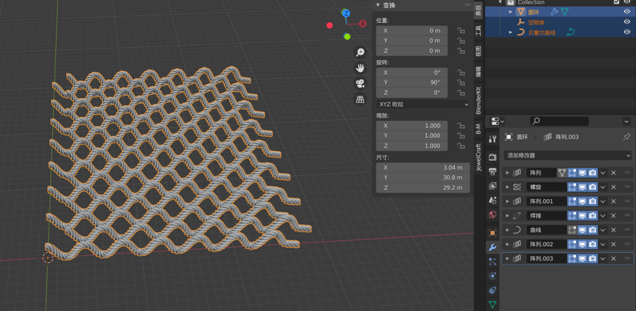Screen dimensions: 636x311
Task: Open the chevron menu of 阵列.001 modifier
Action: (x=603, y=201)
